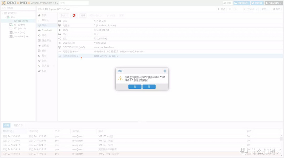This screenshot has height=158, width=284.
Task: Select the 未使用的磁盘 0 row
Action: coord(170,56)
